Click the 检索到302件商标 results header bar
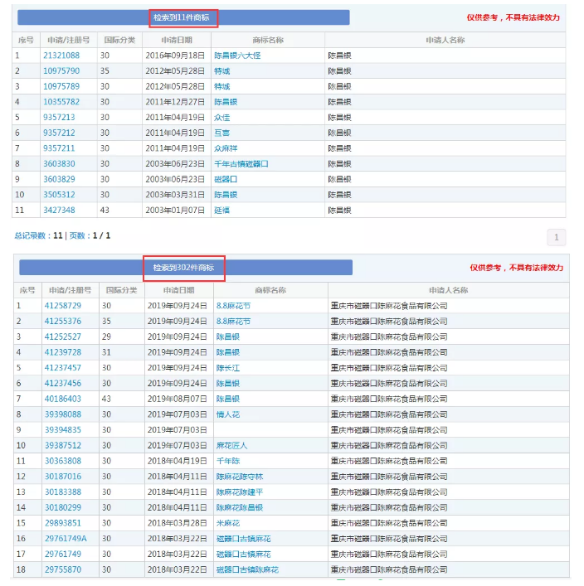 184,268
